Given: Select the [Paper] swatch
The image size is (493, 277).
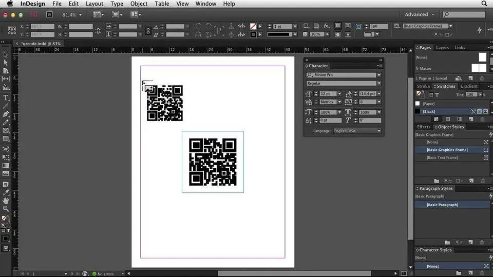Looking at the screenshot, I should tap(452, 104).
